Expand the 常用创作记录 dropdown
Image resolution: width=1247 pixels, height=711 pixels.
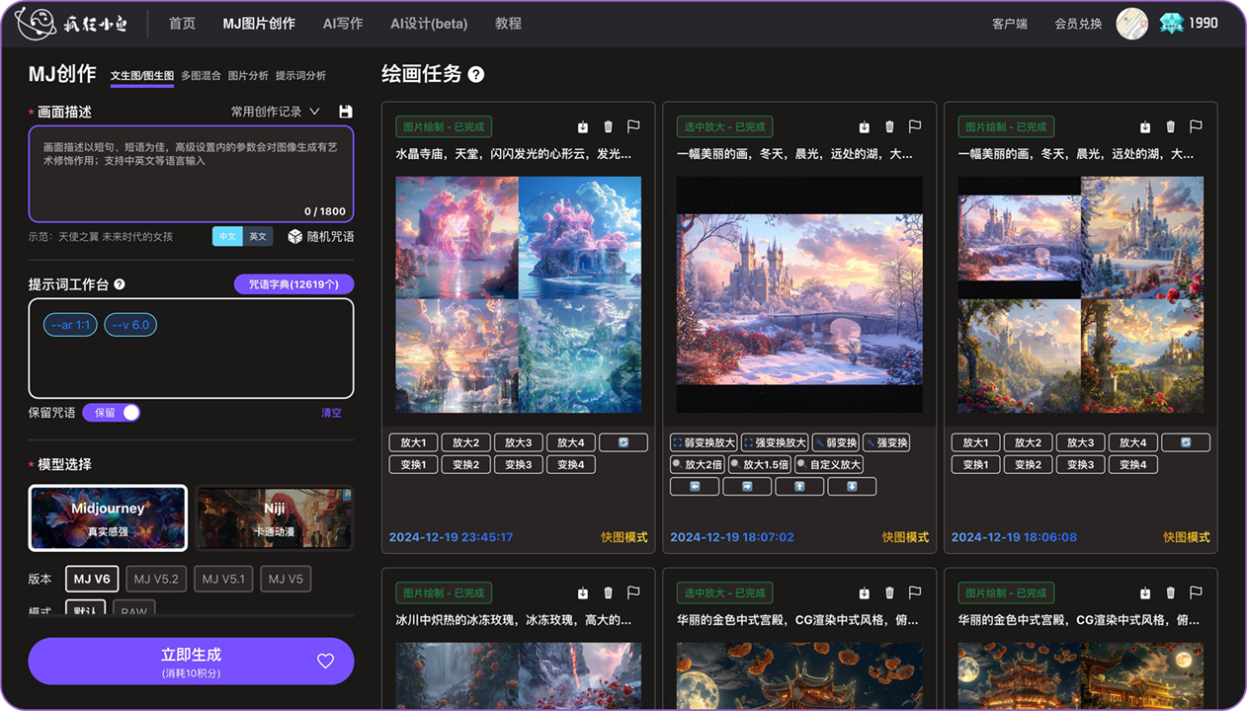pos(277,112)
